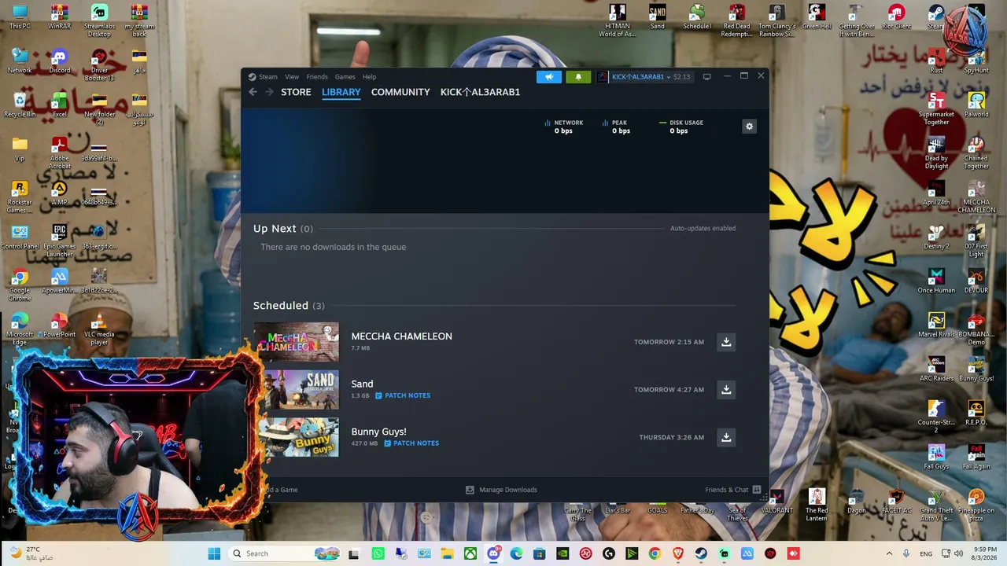Select the Epic Games Launcher shortcut
1007x566 pixels.
[60, 241]
